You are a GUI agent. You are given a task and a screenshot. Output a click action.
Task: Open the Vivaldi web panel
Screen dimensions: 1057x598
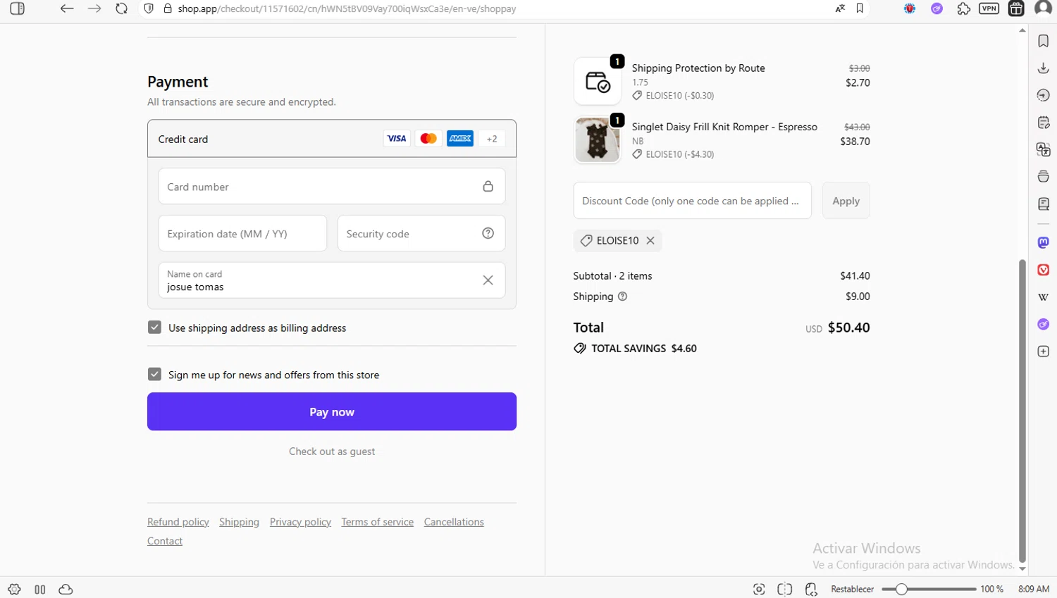point(1044,270)
